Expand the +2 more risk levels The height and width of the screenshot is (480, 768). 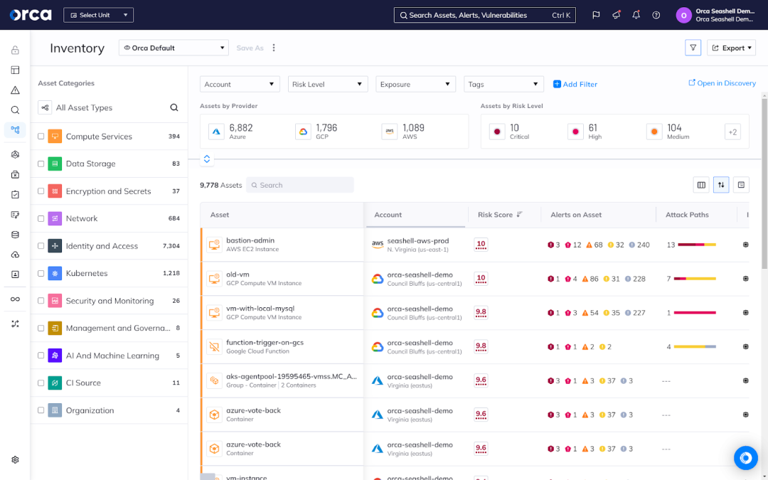732,132
